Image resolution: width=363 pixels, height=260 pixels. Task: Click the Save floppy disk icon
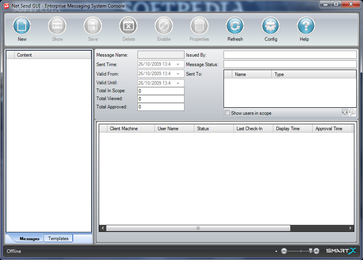pos(93,26)
